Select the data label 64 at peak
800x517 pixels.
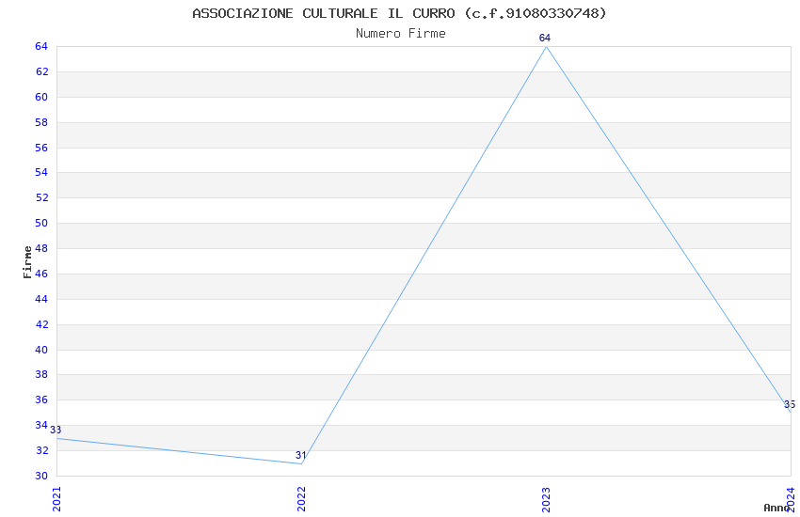click(x=545, y=39)
